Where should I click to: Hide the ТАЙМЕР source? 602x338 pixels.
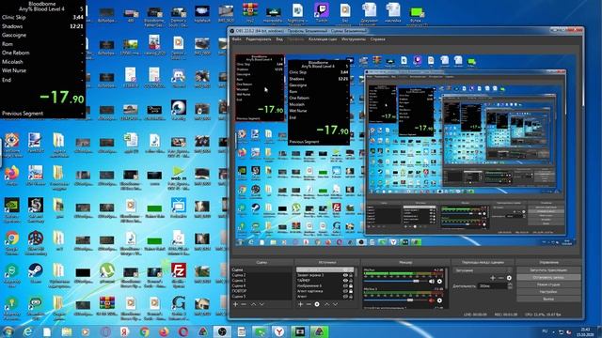[345, 281]
